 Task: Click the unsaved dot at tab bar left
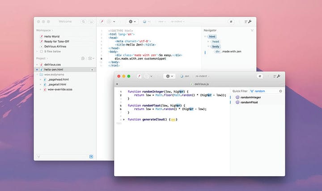(x=117, y=84)
